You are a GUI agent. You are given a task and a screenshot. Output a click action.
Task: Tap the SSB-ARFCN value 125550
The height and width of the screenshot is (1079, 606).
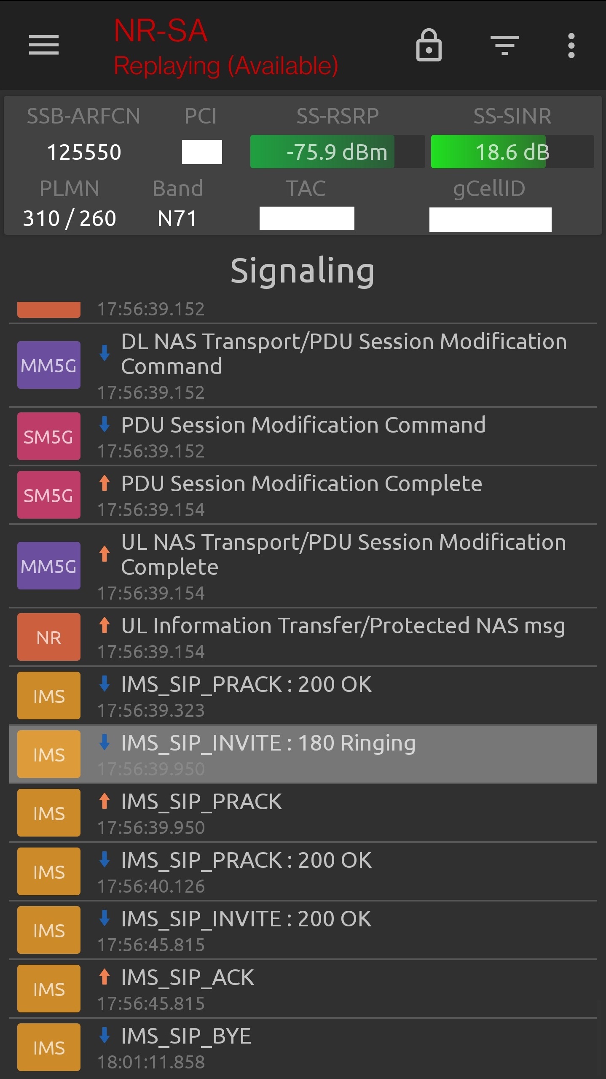point(84,152)
